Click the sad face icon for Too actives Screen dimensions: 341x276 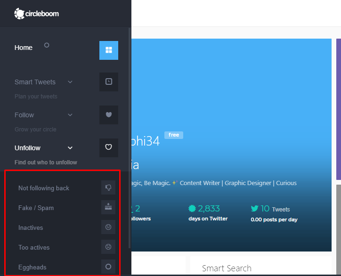(108, 247)
